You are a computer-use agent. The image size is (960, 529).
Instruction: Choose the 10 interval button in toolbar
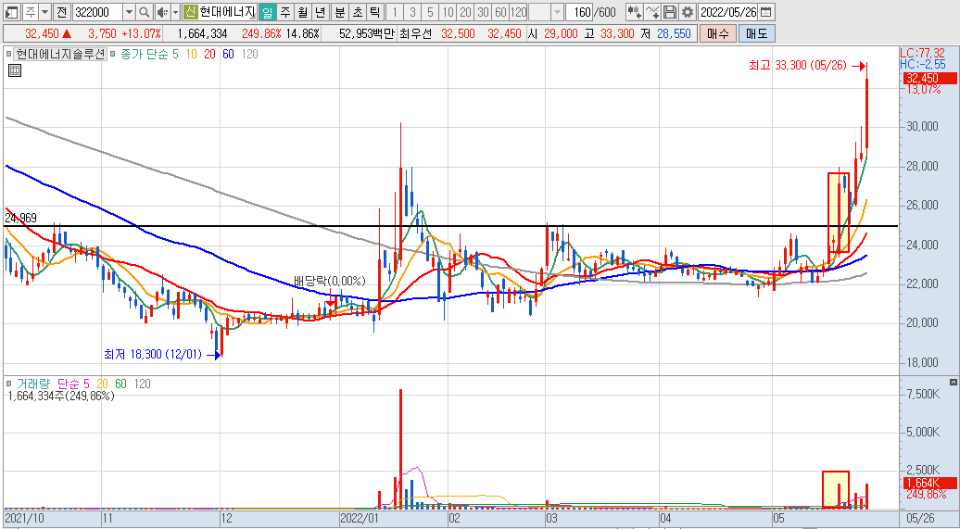tap(448, 12)
